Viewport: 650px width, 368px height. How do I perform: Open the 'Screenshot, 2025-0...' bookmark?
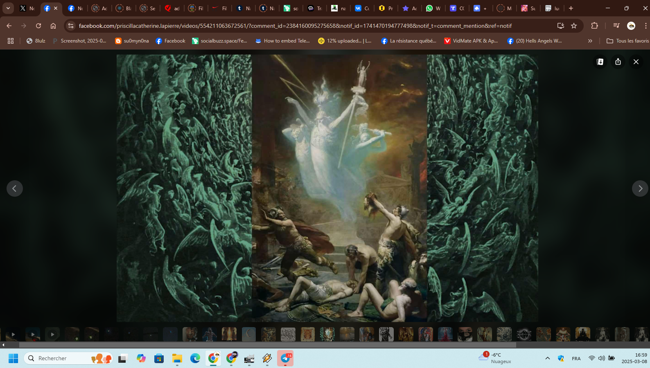click(79, 41)
